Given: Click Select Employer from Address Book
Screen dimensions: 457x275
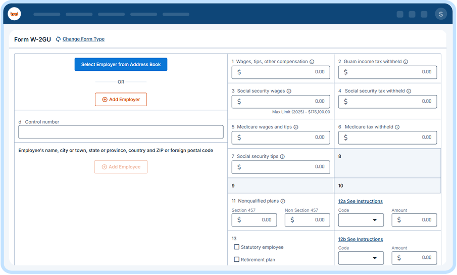Looking at the screenshot, I should point(121,64).
